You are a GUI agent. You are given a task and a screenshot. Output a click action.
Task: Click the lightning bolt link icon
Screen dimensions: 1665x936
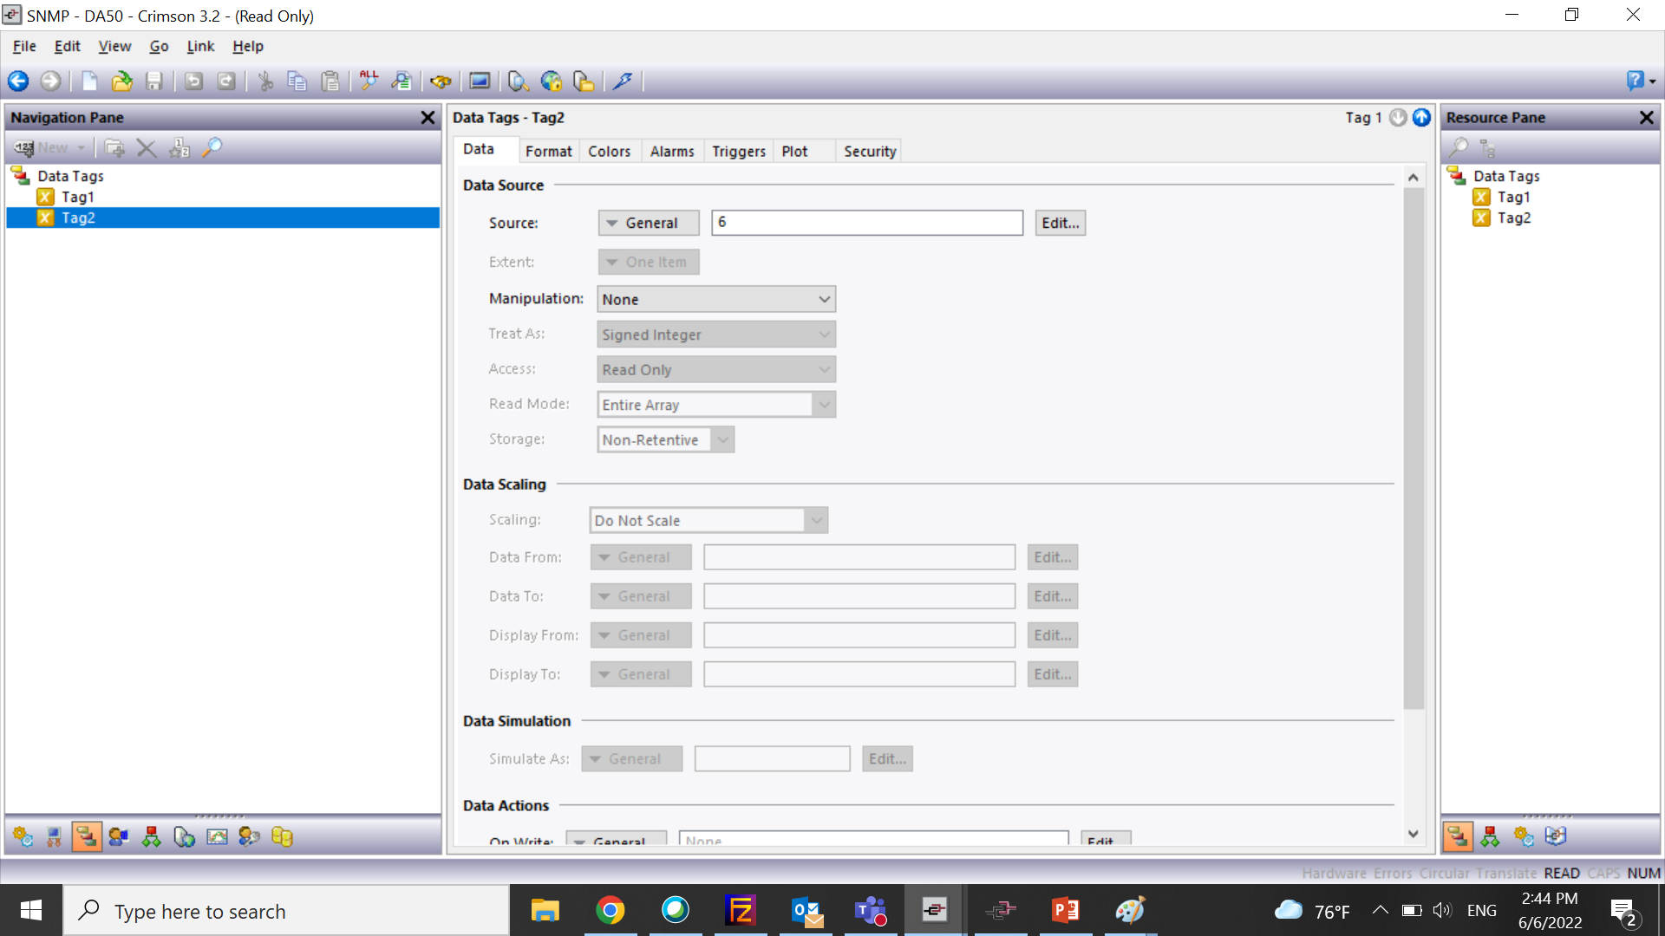pyautogui.click(x=623, y=81)
